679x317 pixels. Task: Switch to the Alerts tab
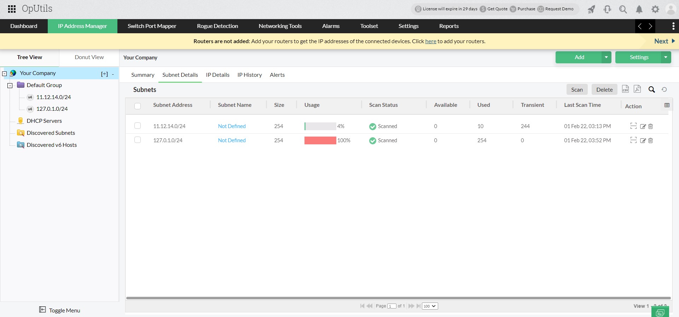tap(277, 75)
